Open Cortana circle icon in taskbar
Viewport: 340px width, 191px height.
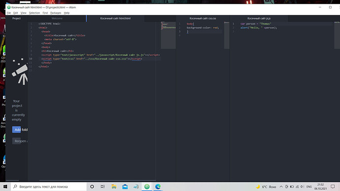point(92,187)
